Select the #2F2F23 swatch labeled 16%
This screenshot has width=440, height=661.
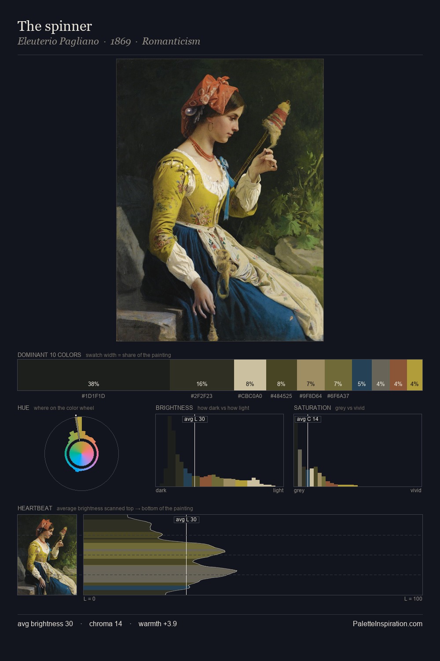coord(202,375)
